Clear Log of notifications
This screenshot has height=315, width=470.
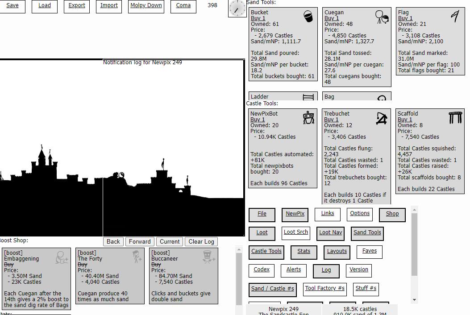(x=201, y=241)
